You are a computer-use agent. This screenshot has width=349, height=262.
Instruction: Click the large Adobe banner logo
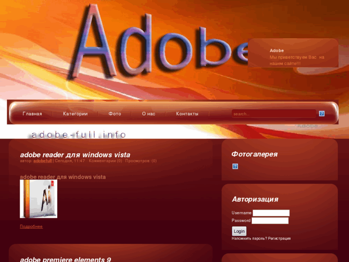[158, 42]
